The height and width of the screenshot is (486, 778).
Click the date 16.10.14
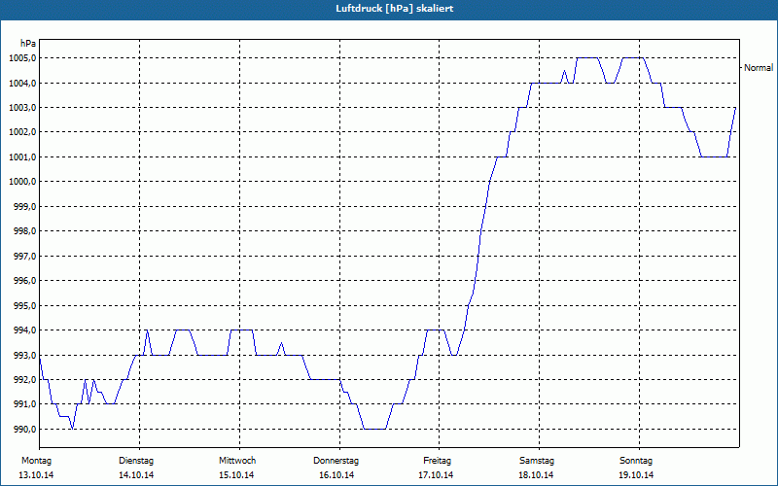click(x=336, y=475)
